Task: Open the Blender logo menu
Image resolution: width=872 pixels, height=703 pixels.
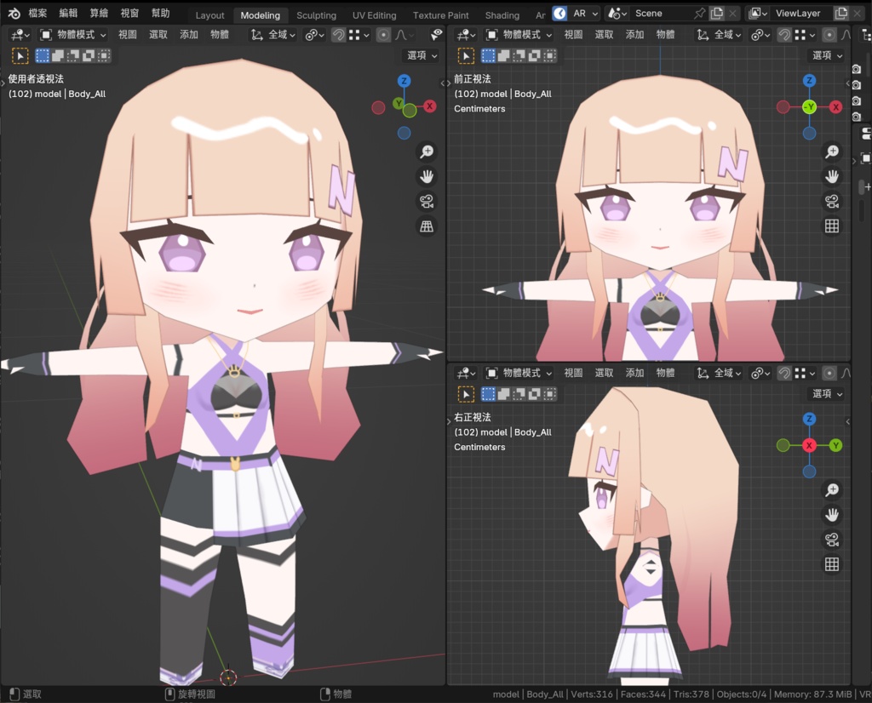Action: click(x=12, y=13)
